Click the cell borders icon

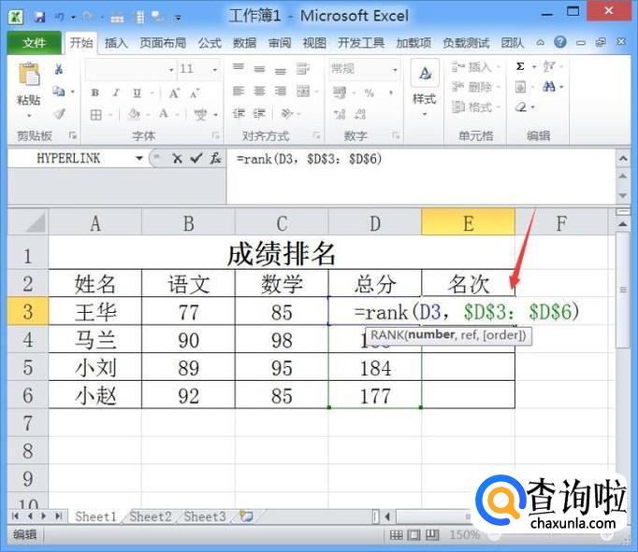[96, 115]
